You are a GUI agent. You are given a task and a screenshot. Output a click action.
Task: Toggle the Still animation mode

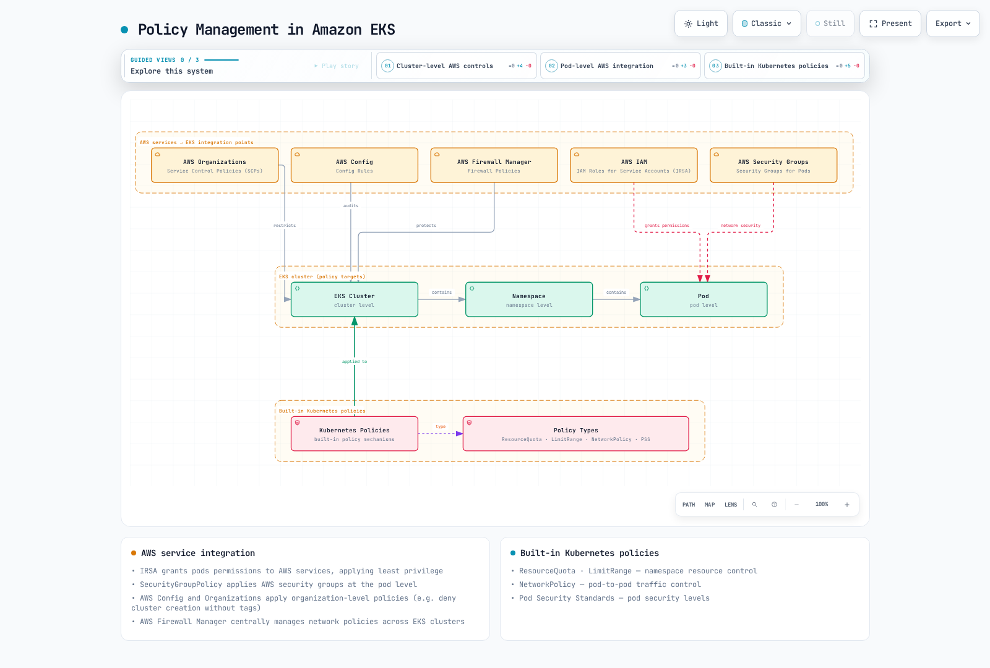coord(830,24)
